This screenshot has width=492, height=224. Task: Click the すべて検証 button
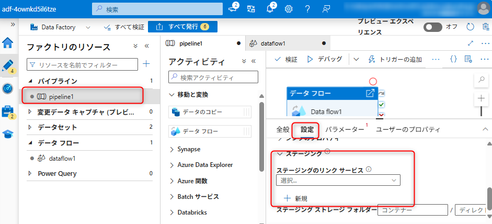pos(124,27)
